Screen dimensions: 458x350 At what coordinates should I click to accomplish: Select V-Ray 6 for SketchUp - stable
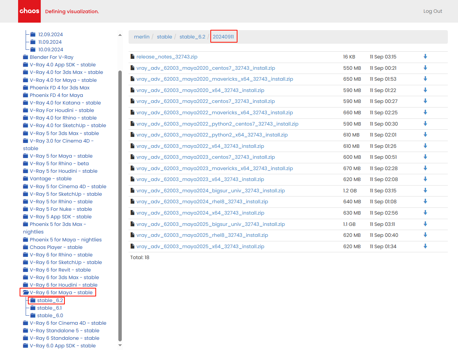click(66, 262)
